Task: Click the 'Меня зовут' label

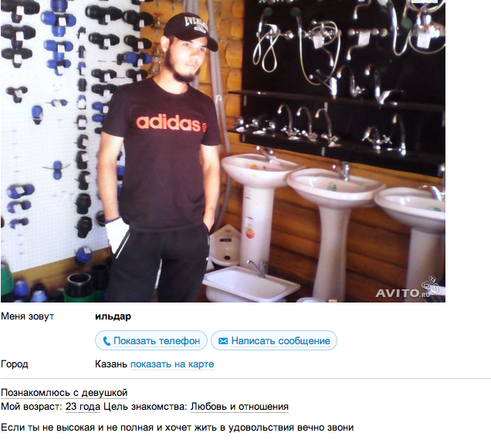Action: click(x=28, y=316)
